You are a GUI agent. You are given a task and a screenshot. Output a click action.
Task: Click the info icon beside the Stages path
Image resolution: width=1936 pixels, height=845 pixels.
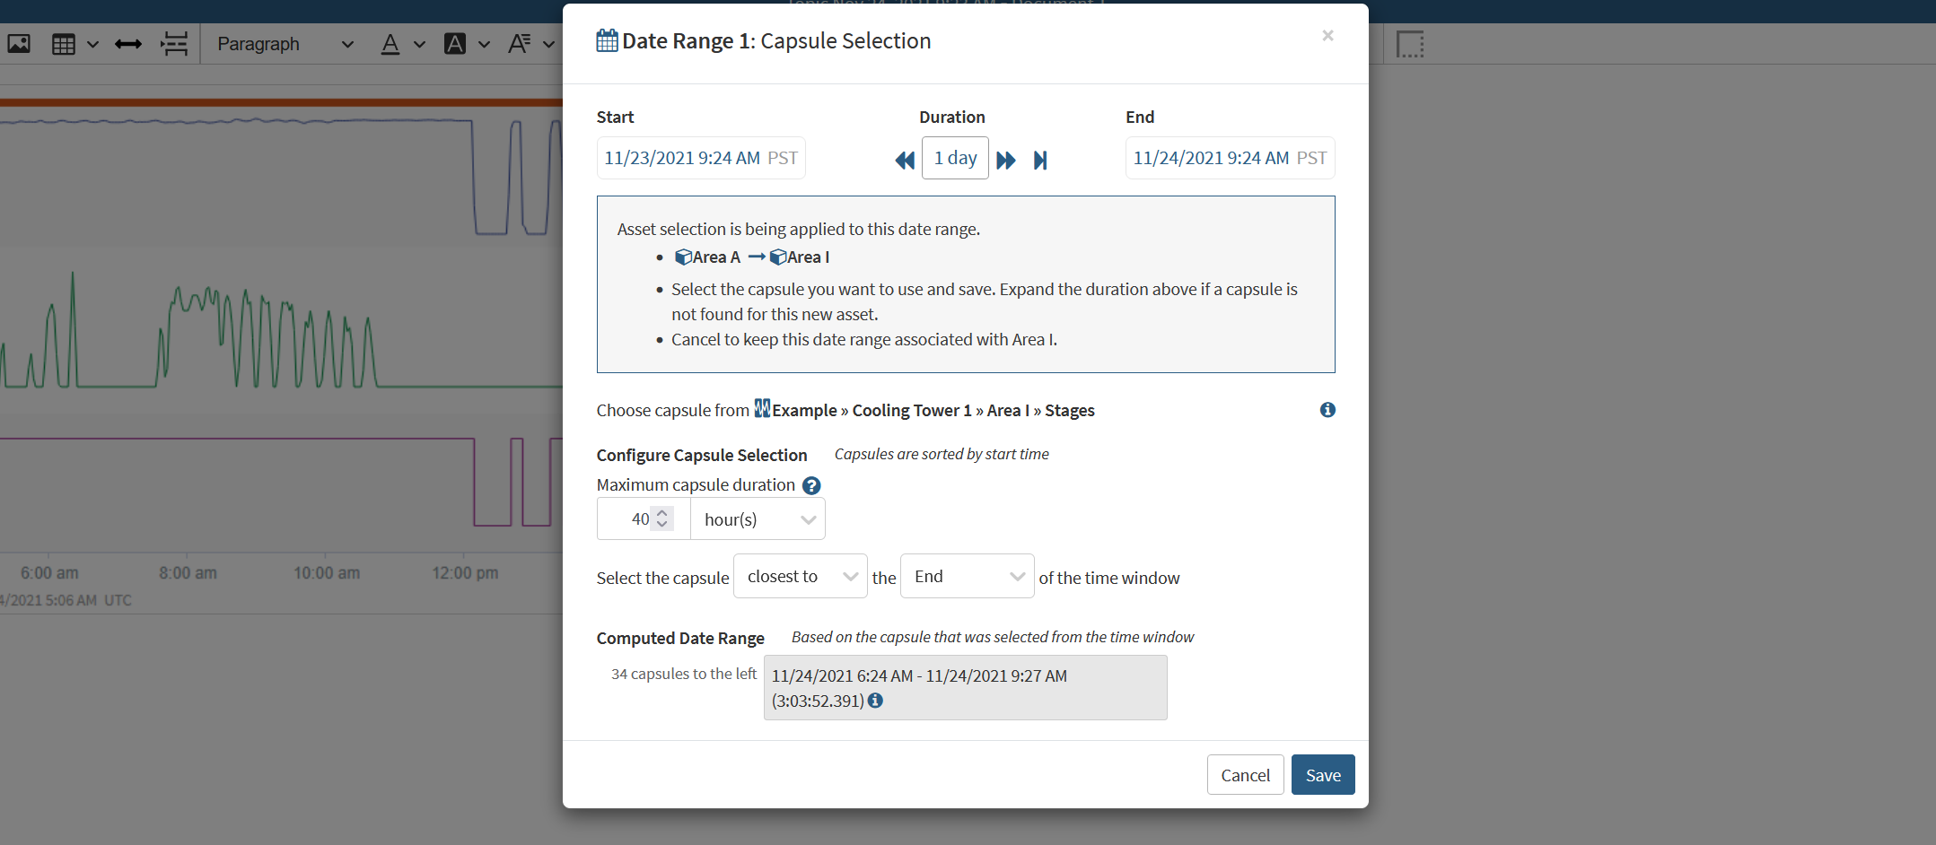pos(1327,410)
